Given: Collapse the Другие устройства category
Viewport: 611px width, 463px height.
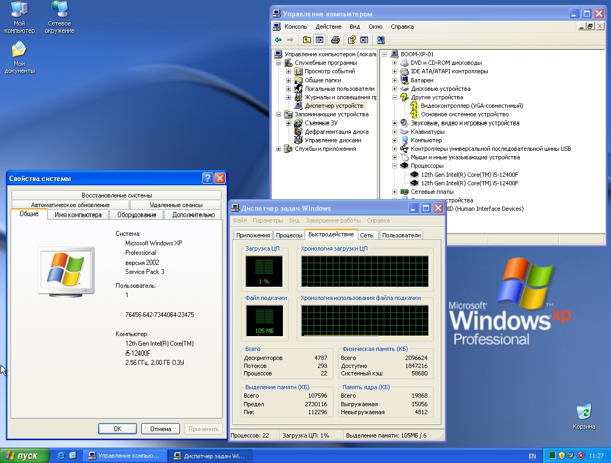Looking at the screenshot, I should [x=394, y=97].
